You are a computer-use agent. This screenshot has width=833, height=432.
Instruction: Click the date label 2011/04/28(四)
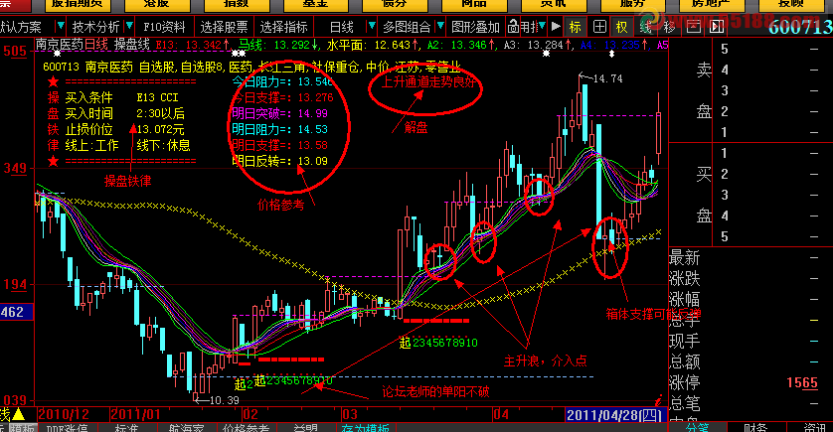615,414
